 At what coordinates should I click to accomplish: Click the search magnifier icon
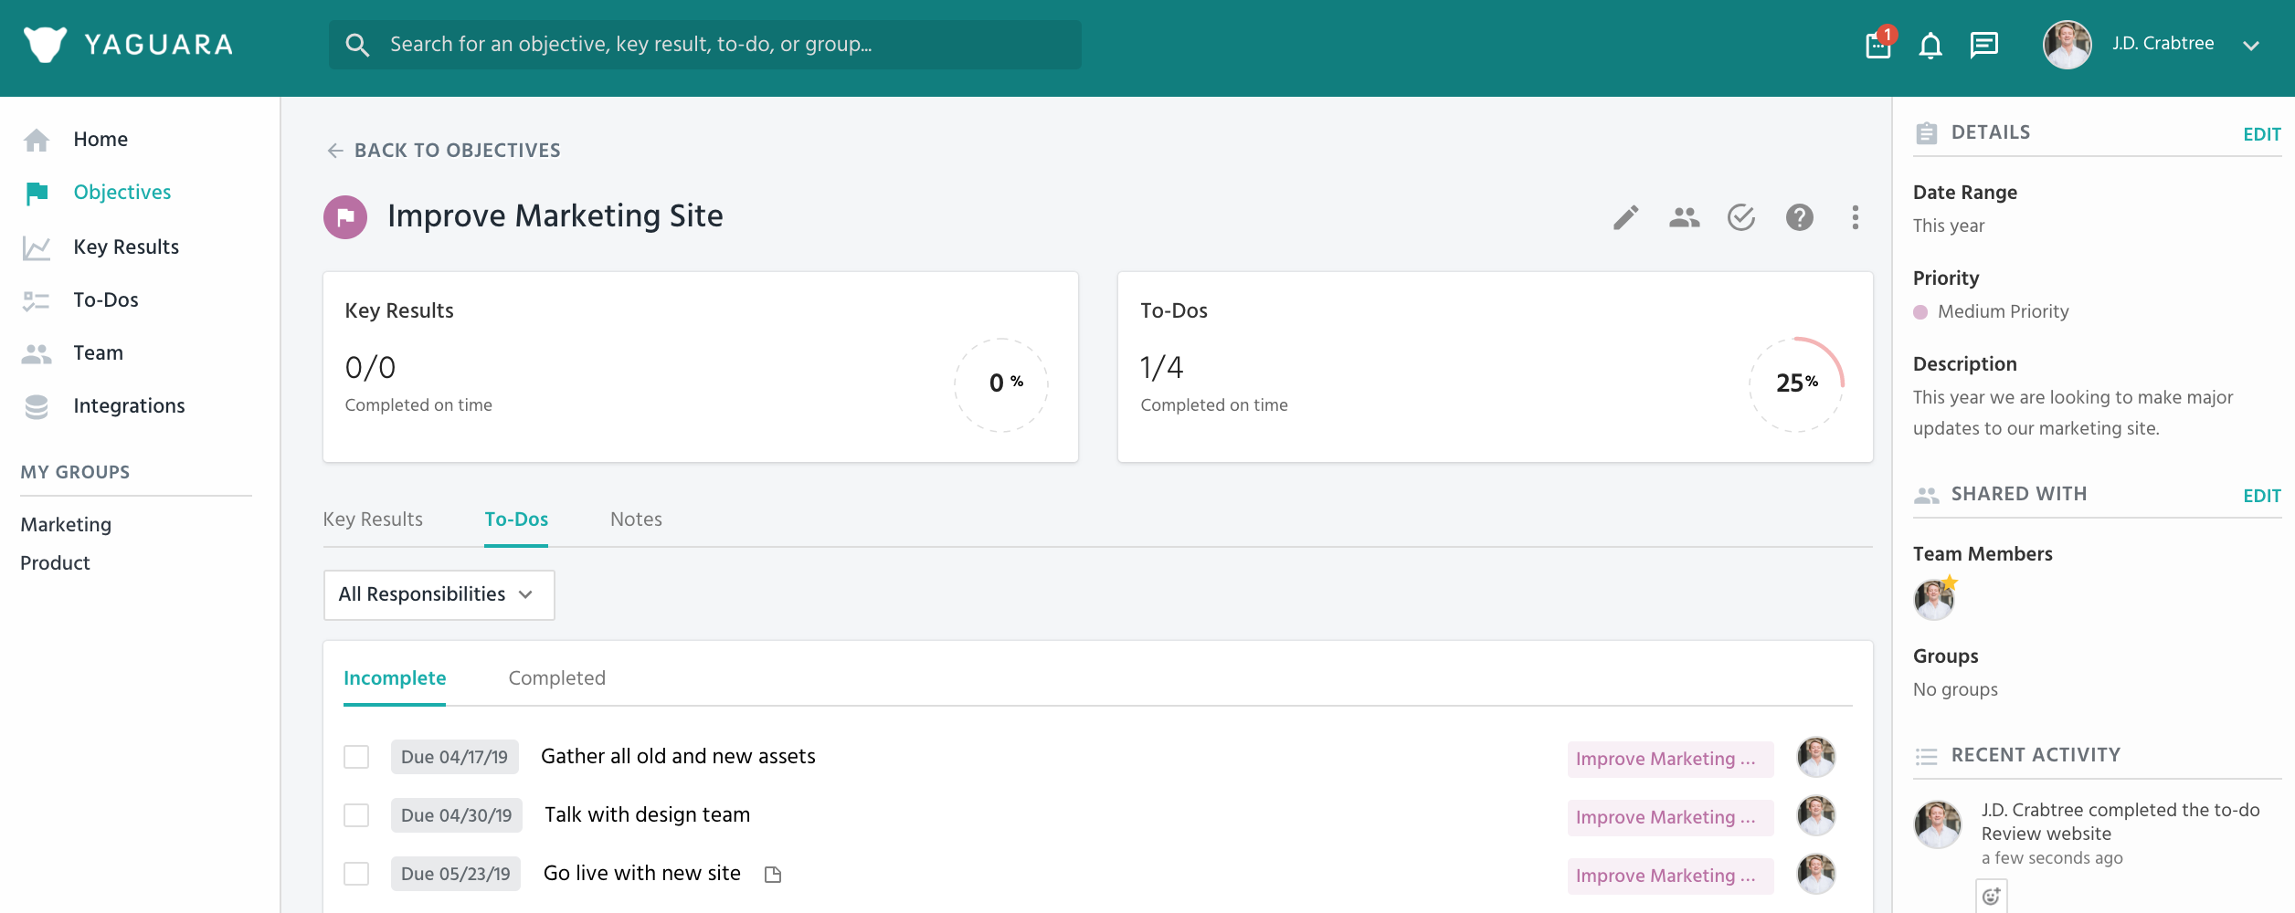(357, 45)
